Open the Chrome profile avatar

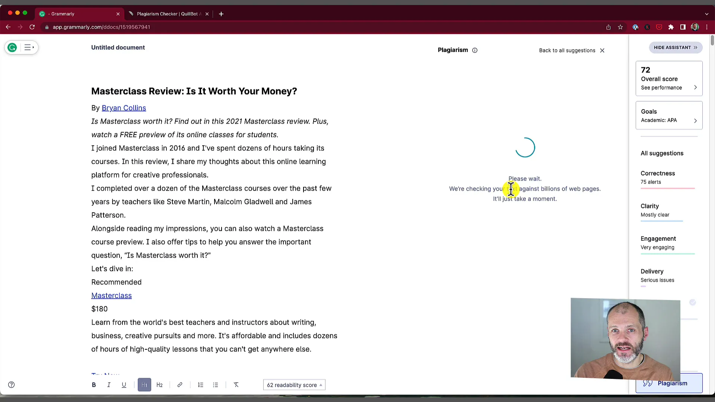coord(695,27)
